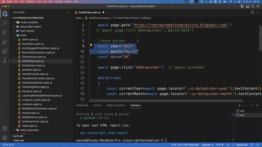Open terminal launch profile dropdown arrow
The width and height of the screenshot is (262, 147).
[243, 105]
